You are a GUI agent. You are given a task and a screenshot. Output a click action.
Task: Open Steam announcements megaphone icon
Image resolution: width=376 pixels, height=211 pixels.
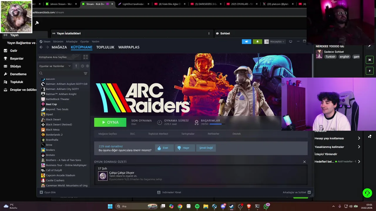(x=246, y=42)
